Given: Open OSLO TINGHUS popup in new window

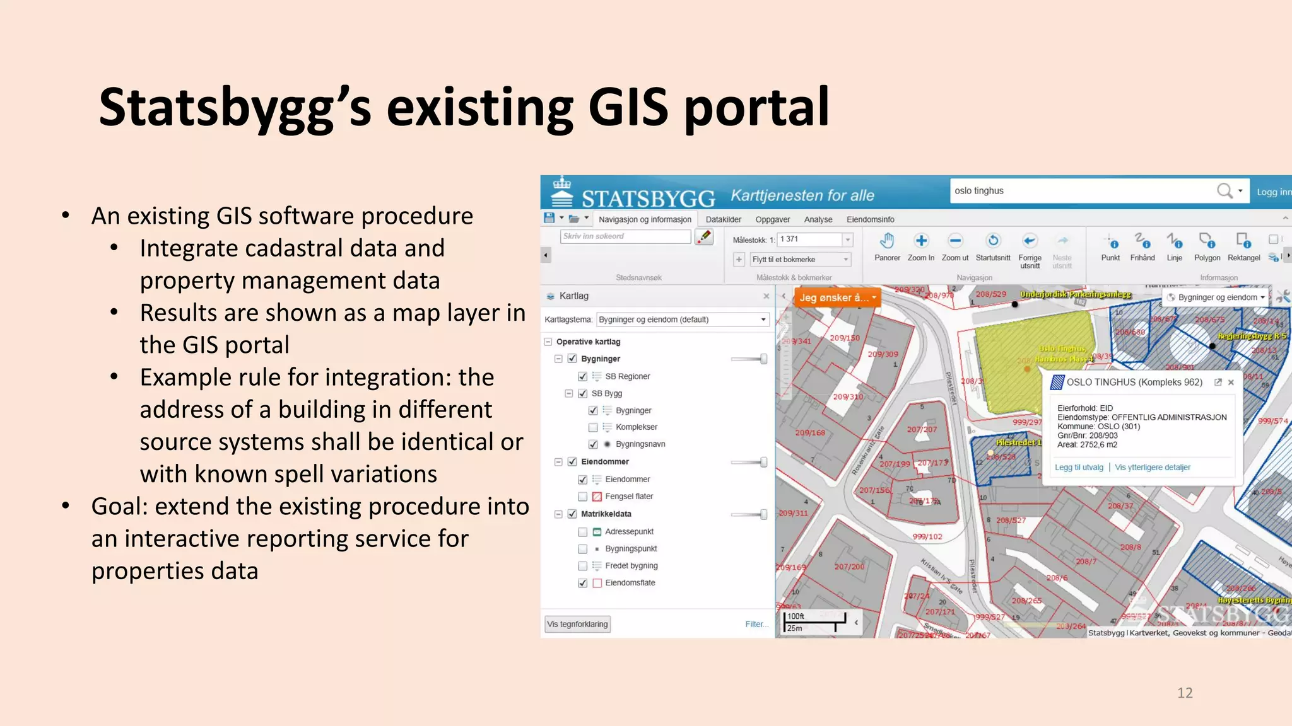Looking at the screenshot, I should tap(1218, 383).
